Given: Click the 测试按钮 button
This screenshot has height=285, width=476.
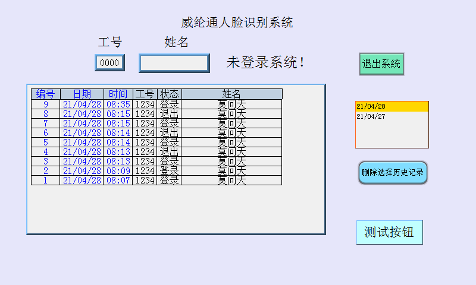Looking at the screenshot, I should [389, 232].
